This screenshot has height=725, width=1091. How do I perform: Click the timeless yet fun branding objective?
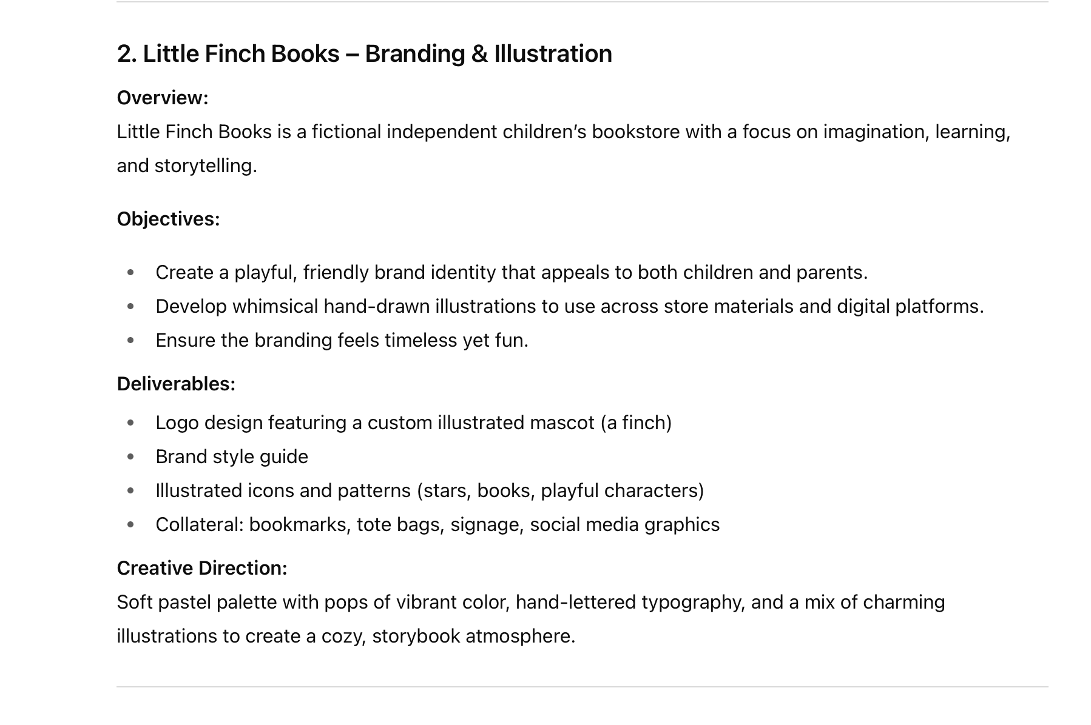coord(342,341)
